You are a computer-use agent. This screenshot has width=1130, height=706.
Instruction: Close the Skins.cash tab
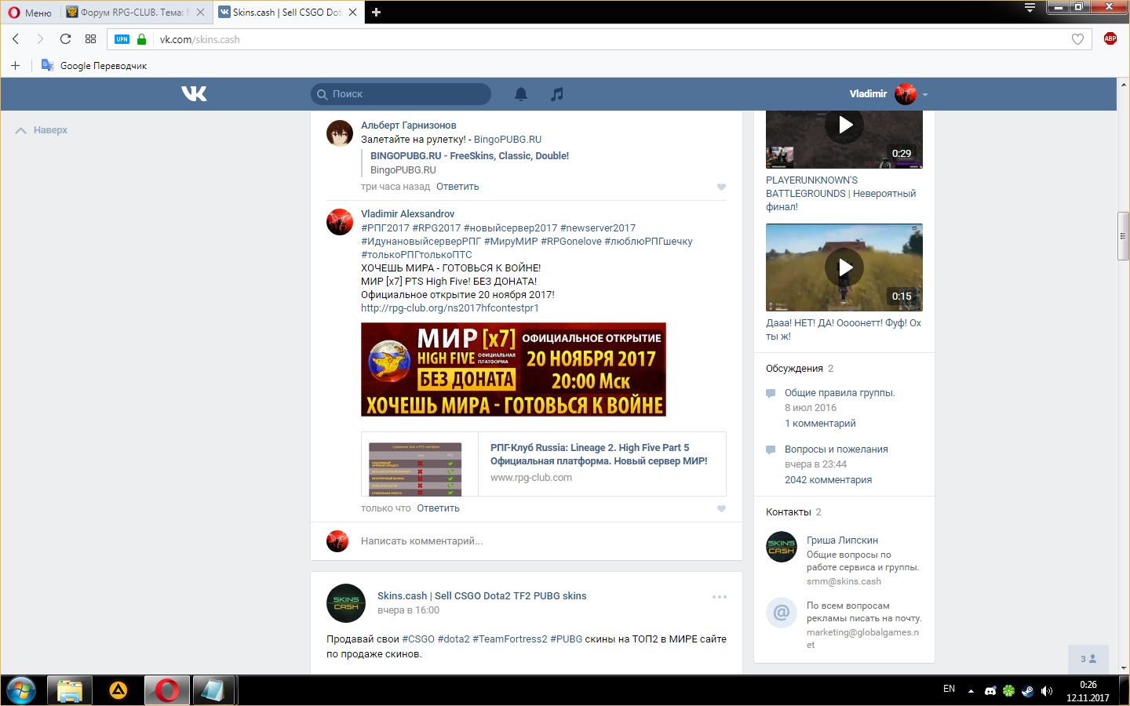pyautogui.click(x=352, y=13)
